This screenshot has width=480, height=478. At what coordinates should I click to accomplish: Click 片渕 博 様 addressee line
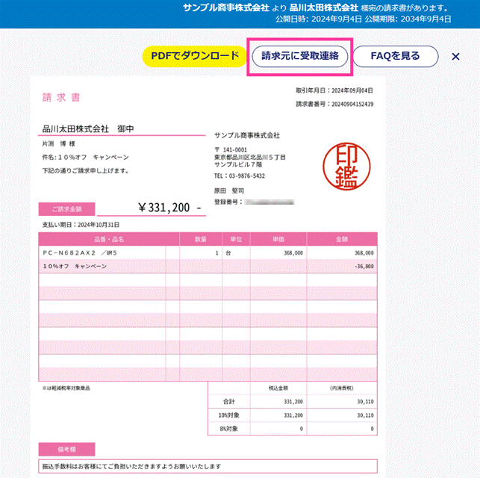click(58, 143)
